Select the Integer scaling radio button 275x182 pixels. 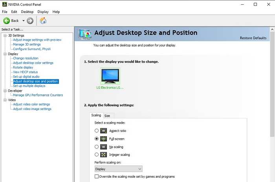tap(97, 155)
